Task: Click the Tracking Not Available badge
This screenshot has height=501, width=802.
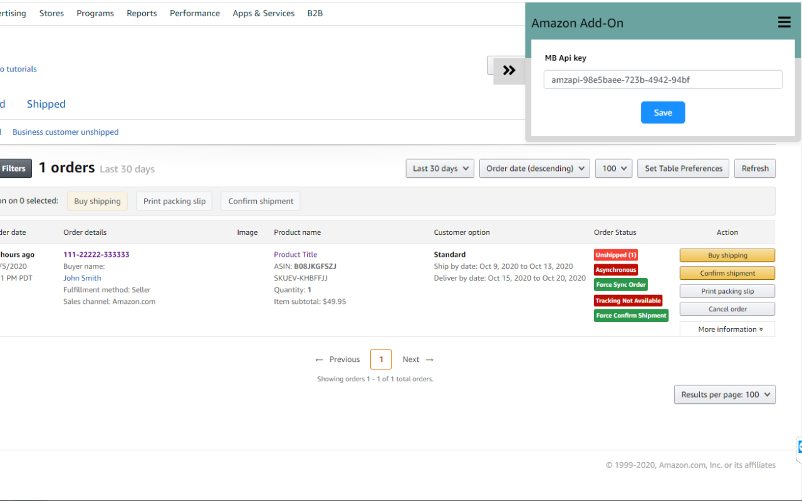Action: pyautogui.click(x=628, y=301)
